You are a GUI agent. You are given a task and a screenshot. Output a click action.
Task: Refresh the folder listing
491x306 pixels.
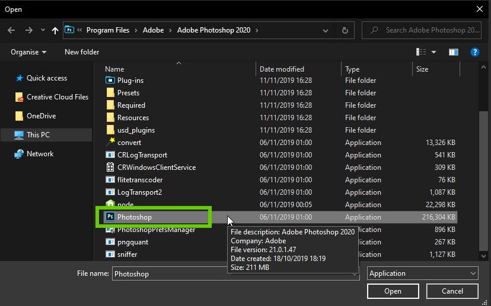[x=345, y=30]
